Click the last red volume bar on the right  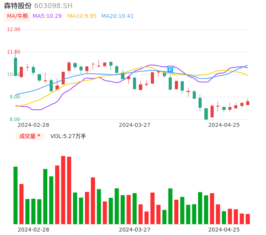248,219
